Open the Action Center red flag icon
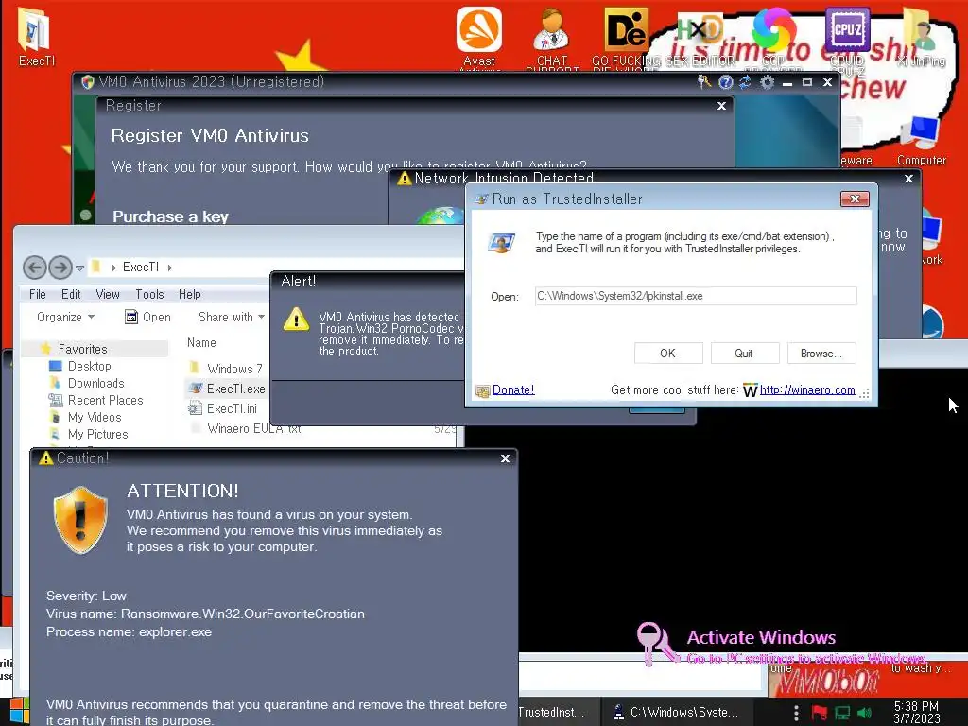The image size is (968, 726). (x=820, y=713)
